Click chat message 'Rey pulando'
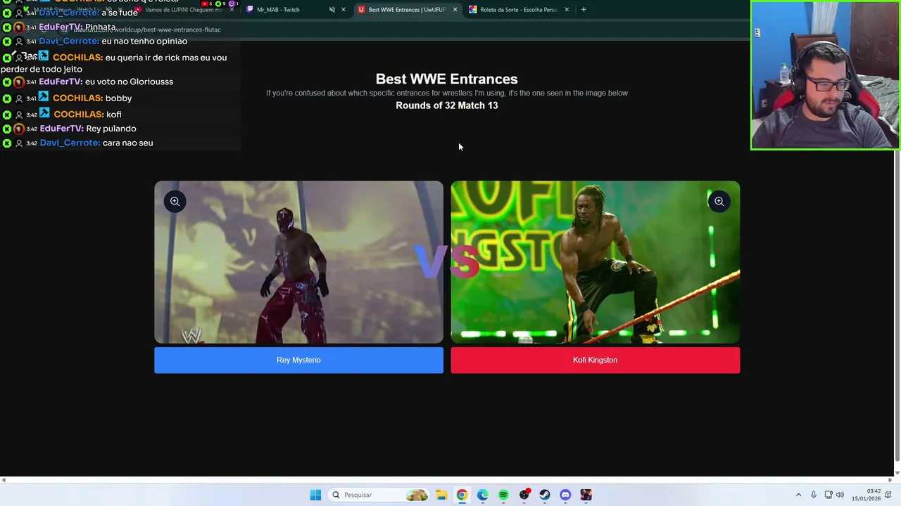This screenshot has height=506, width=901. click(x=111, y=129)
